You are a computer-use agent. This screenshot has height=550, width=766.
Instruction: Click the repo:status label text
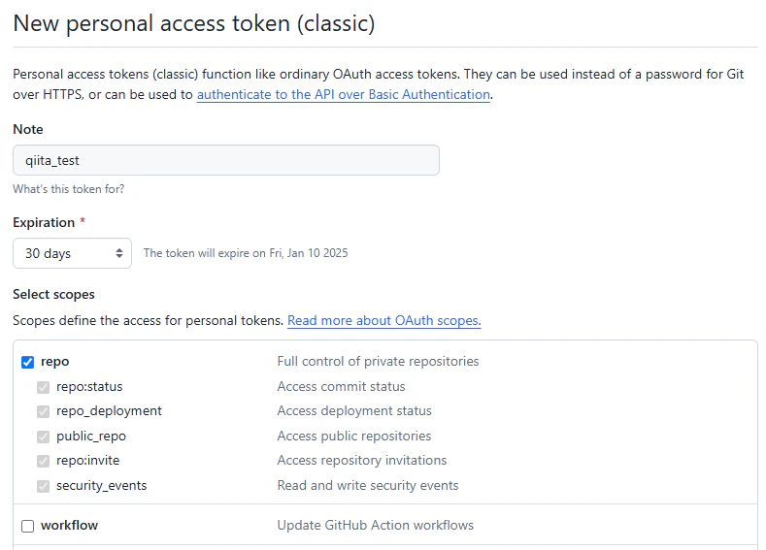[x=89, y=386]
